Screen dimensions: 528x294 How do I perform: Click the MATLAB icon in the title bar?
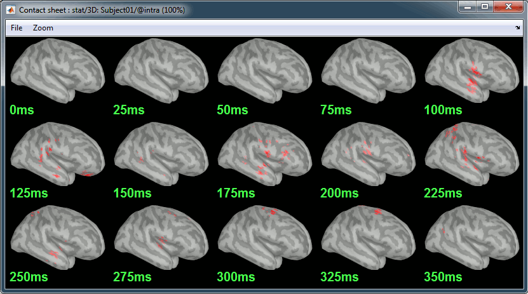coord(11,10)
